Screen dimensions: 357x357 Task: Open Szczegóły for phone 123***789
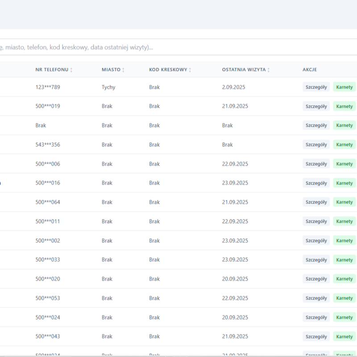(x=316, y=87)
